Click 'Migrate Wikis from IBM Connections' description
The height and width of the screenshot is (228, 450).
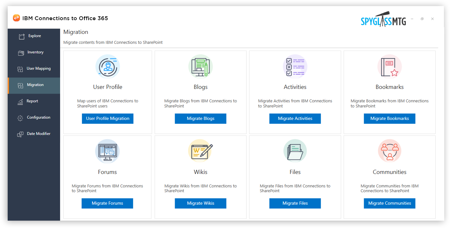[x=201, y=188]
